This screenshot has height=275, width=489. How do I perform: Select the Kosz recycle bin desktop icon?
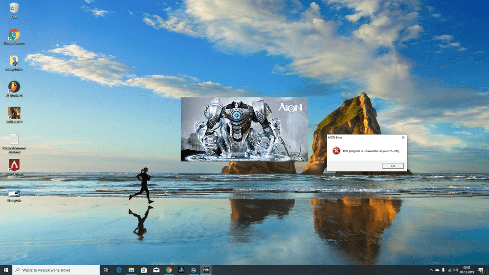tap(14, 8)
